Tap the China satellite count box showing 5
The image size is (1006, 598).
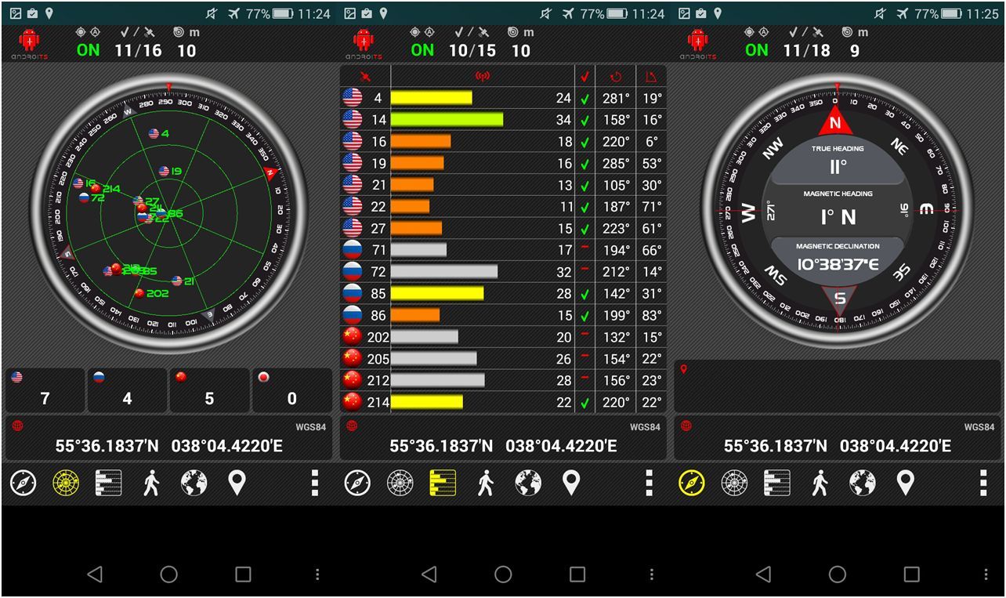click(x=209, y=390)
